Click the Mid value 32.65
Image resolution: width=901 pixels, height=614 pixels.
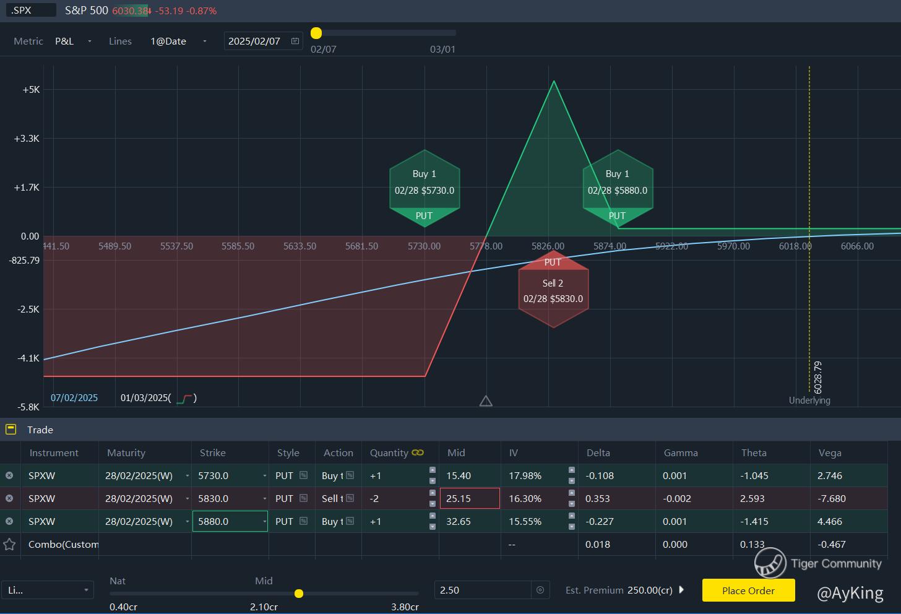tap(459, 521)
